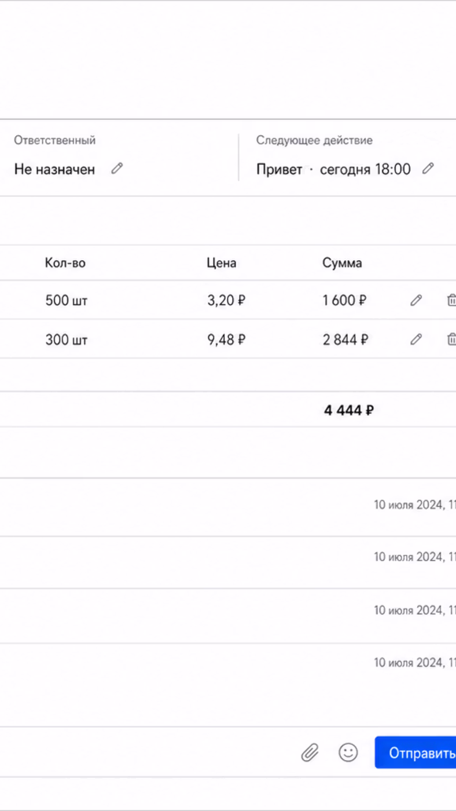Select the Цена column header
Screen dimensions: 456x811
222,263
